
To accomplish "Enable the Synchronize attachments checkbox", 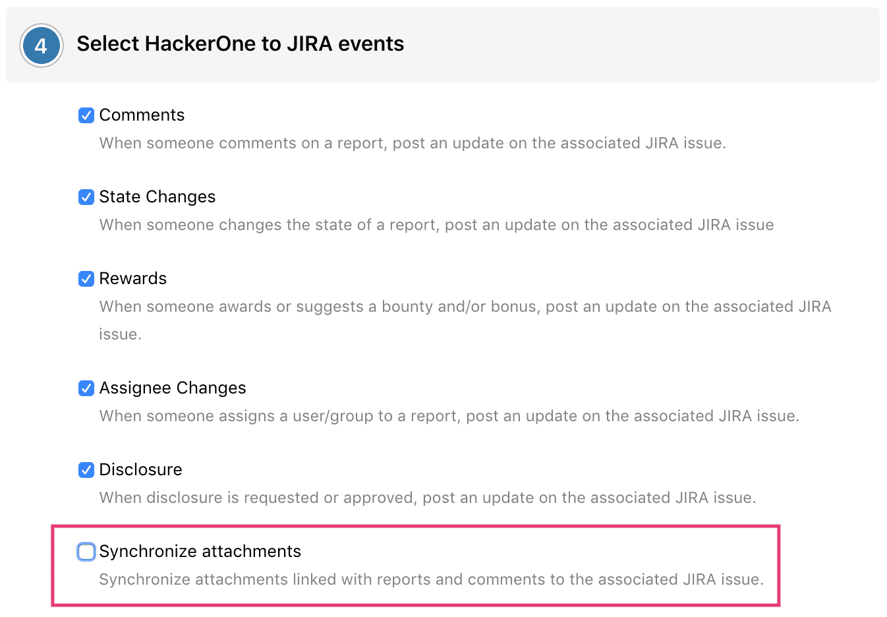I will coord(86,552).
